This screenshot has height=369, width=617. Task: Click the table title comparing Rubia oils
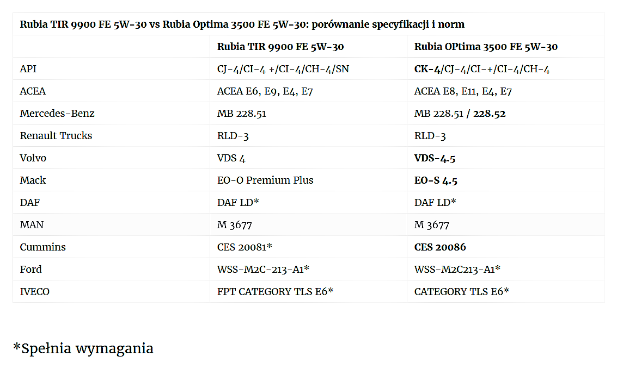click(x=242, y=24)
